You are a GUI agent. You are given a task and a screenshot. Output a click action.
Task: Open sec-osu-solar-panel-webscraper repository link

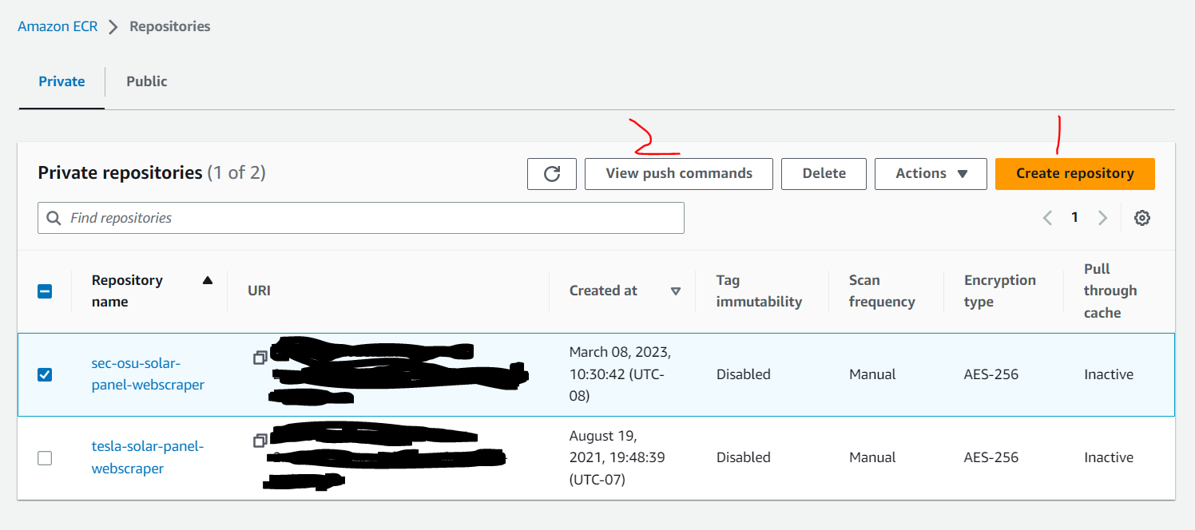(148, 374)
